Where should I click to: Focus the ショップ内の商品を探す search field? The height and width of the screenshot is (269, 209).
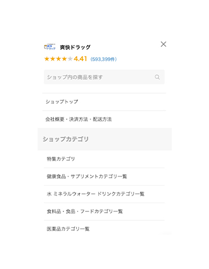pos(104,77)
